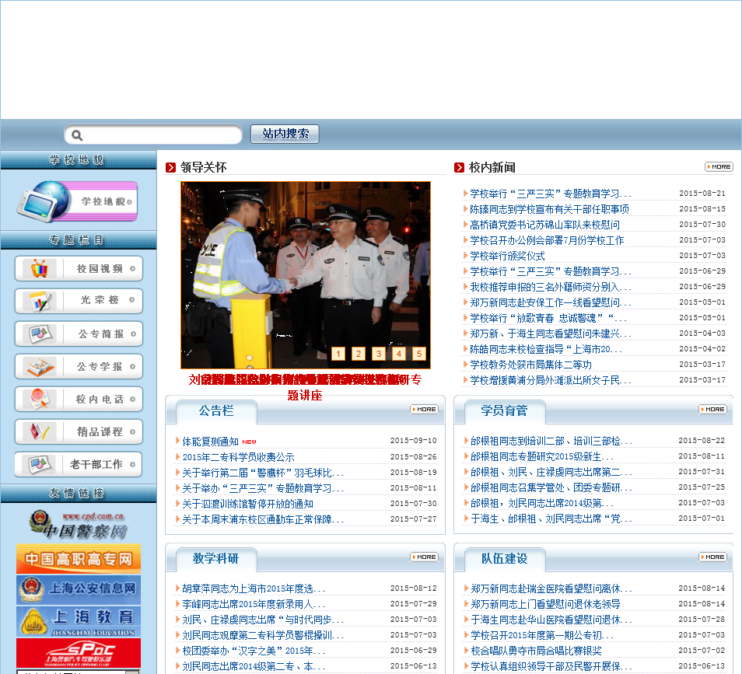Open news 学校举行颁奖仪式
The height and width of the screenshot is (674, 742).
[507, 257]
